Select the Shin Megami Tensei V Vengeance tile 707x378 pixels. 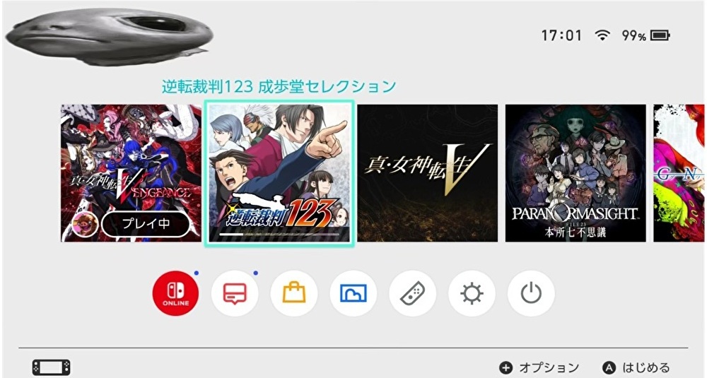(x=132, y=173)
